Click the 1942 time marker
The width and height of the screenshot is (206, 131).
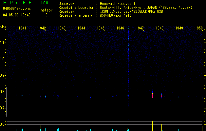click(x=42, y=28)
